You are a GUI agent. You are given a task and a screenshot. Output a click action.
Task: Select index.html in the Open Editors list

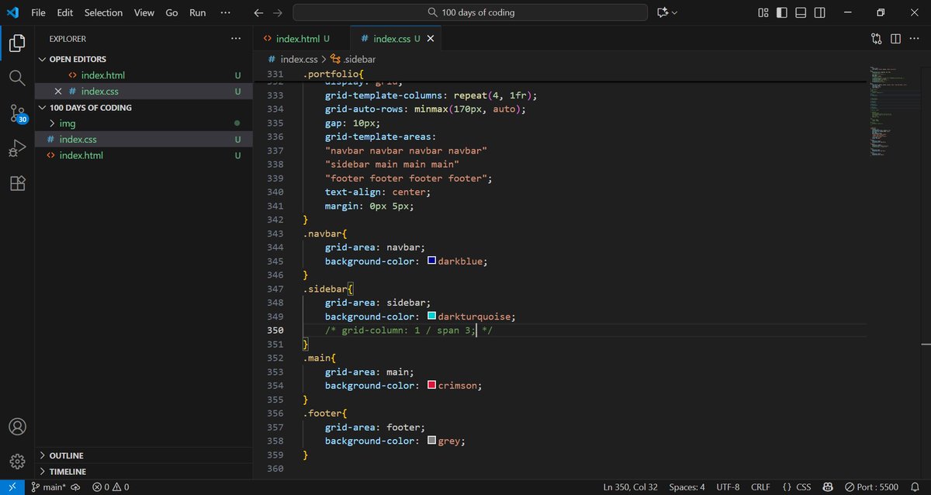pos(144,75)
